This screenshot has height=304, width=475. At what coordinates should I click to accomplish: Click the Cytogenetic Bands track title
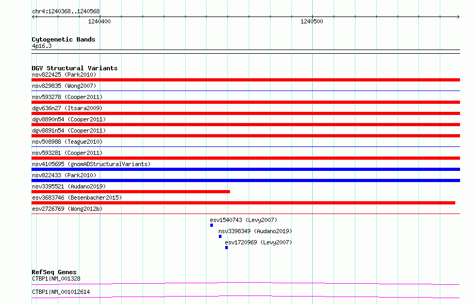(x=64, y=39)
